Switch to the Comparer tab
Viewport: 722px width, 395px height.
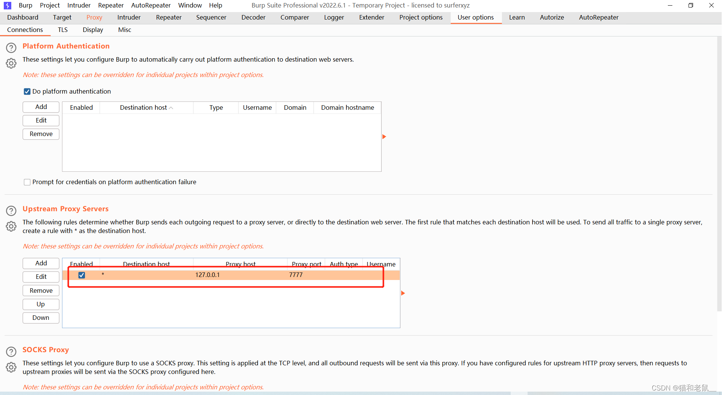point(295,17)
